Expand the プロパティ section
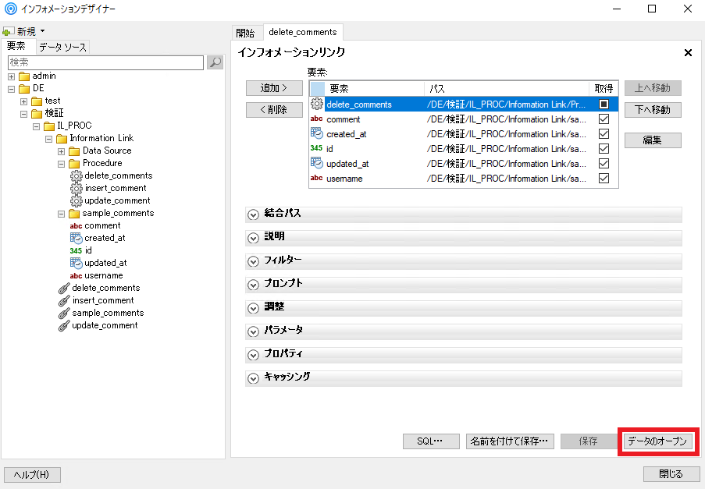705x489 pixels. pos(253,355)
